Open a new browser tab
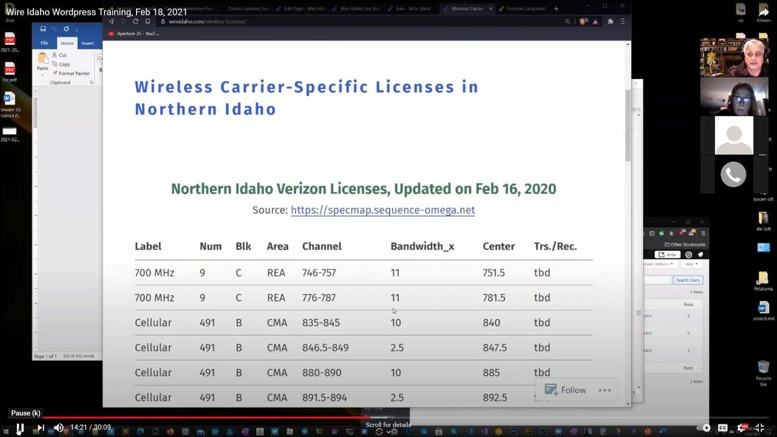 tap(556, 8)
